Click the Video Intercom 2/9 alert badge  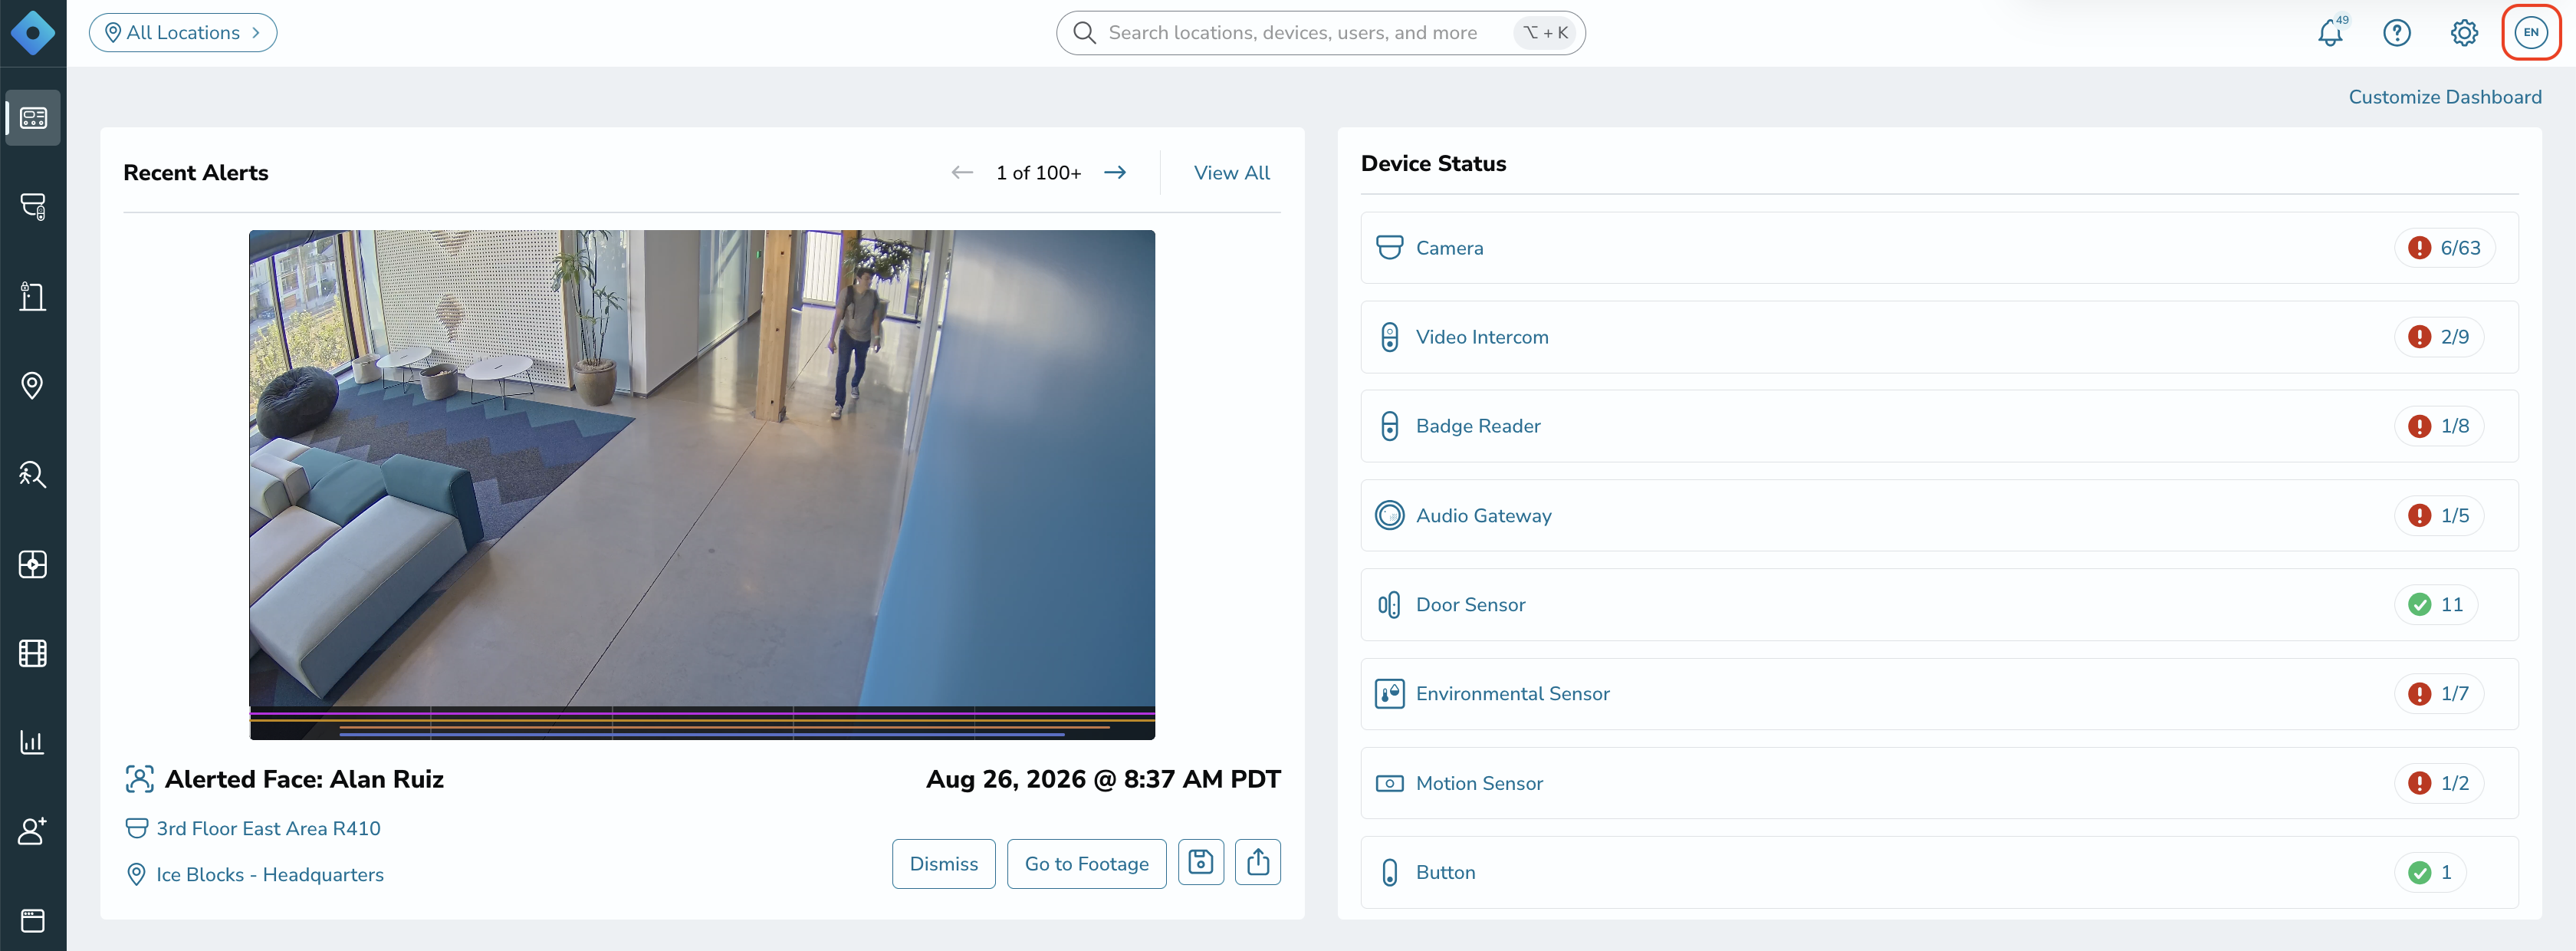[2439, 337]
